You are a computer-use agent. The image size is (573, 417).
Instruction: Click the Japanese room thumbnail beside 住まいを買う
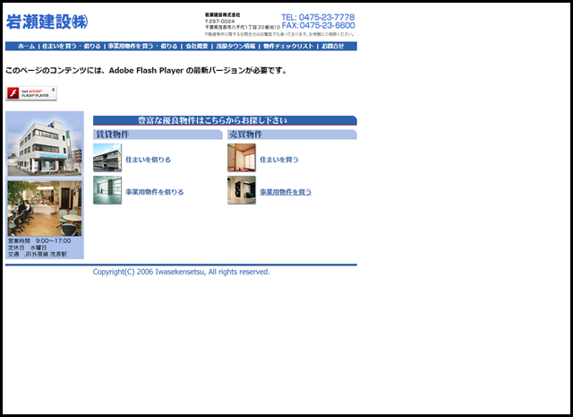coord(242,158)
